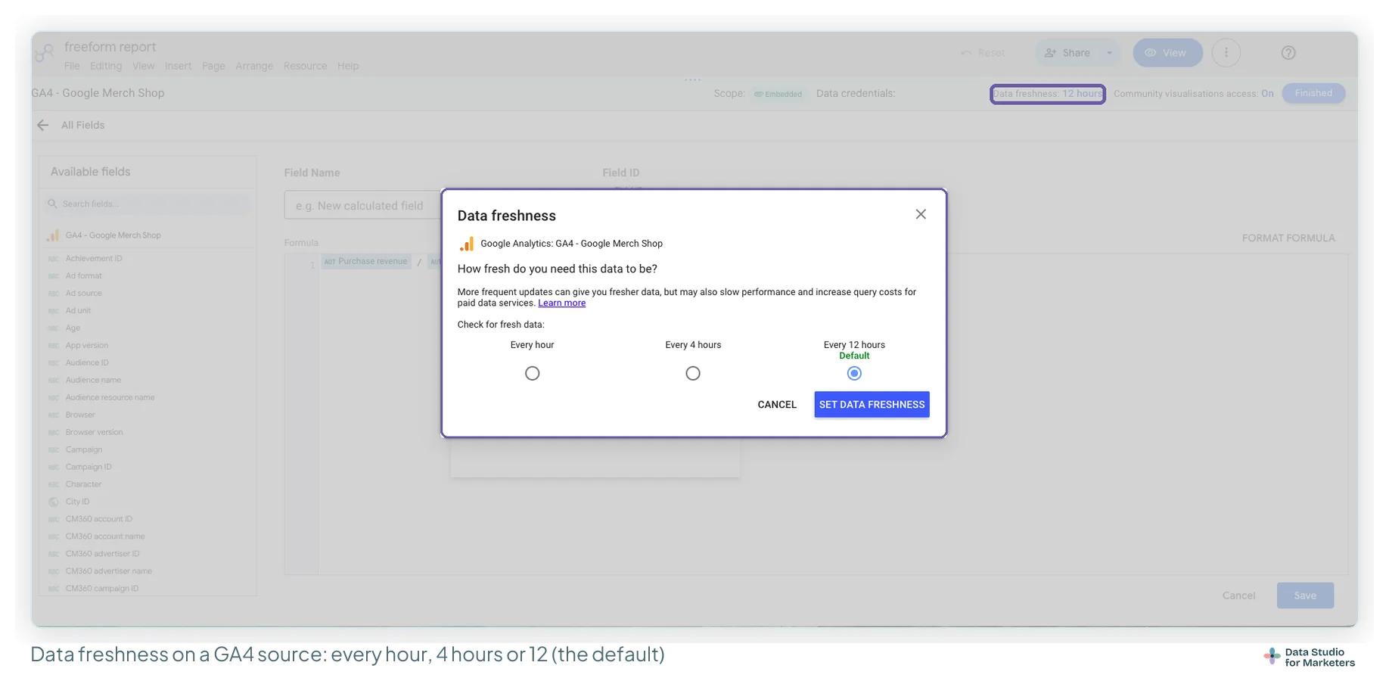This screenshot has height=684, width=1389.
Task: Close the Data freshness dialog
Action: pyautogui.click(x=921, y=214)
